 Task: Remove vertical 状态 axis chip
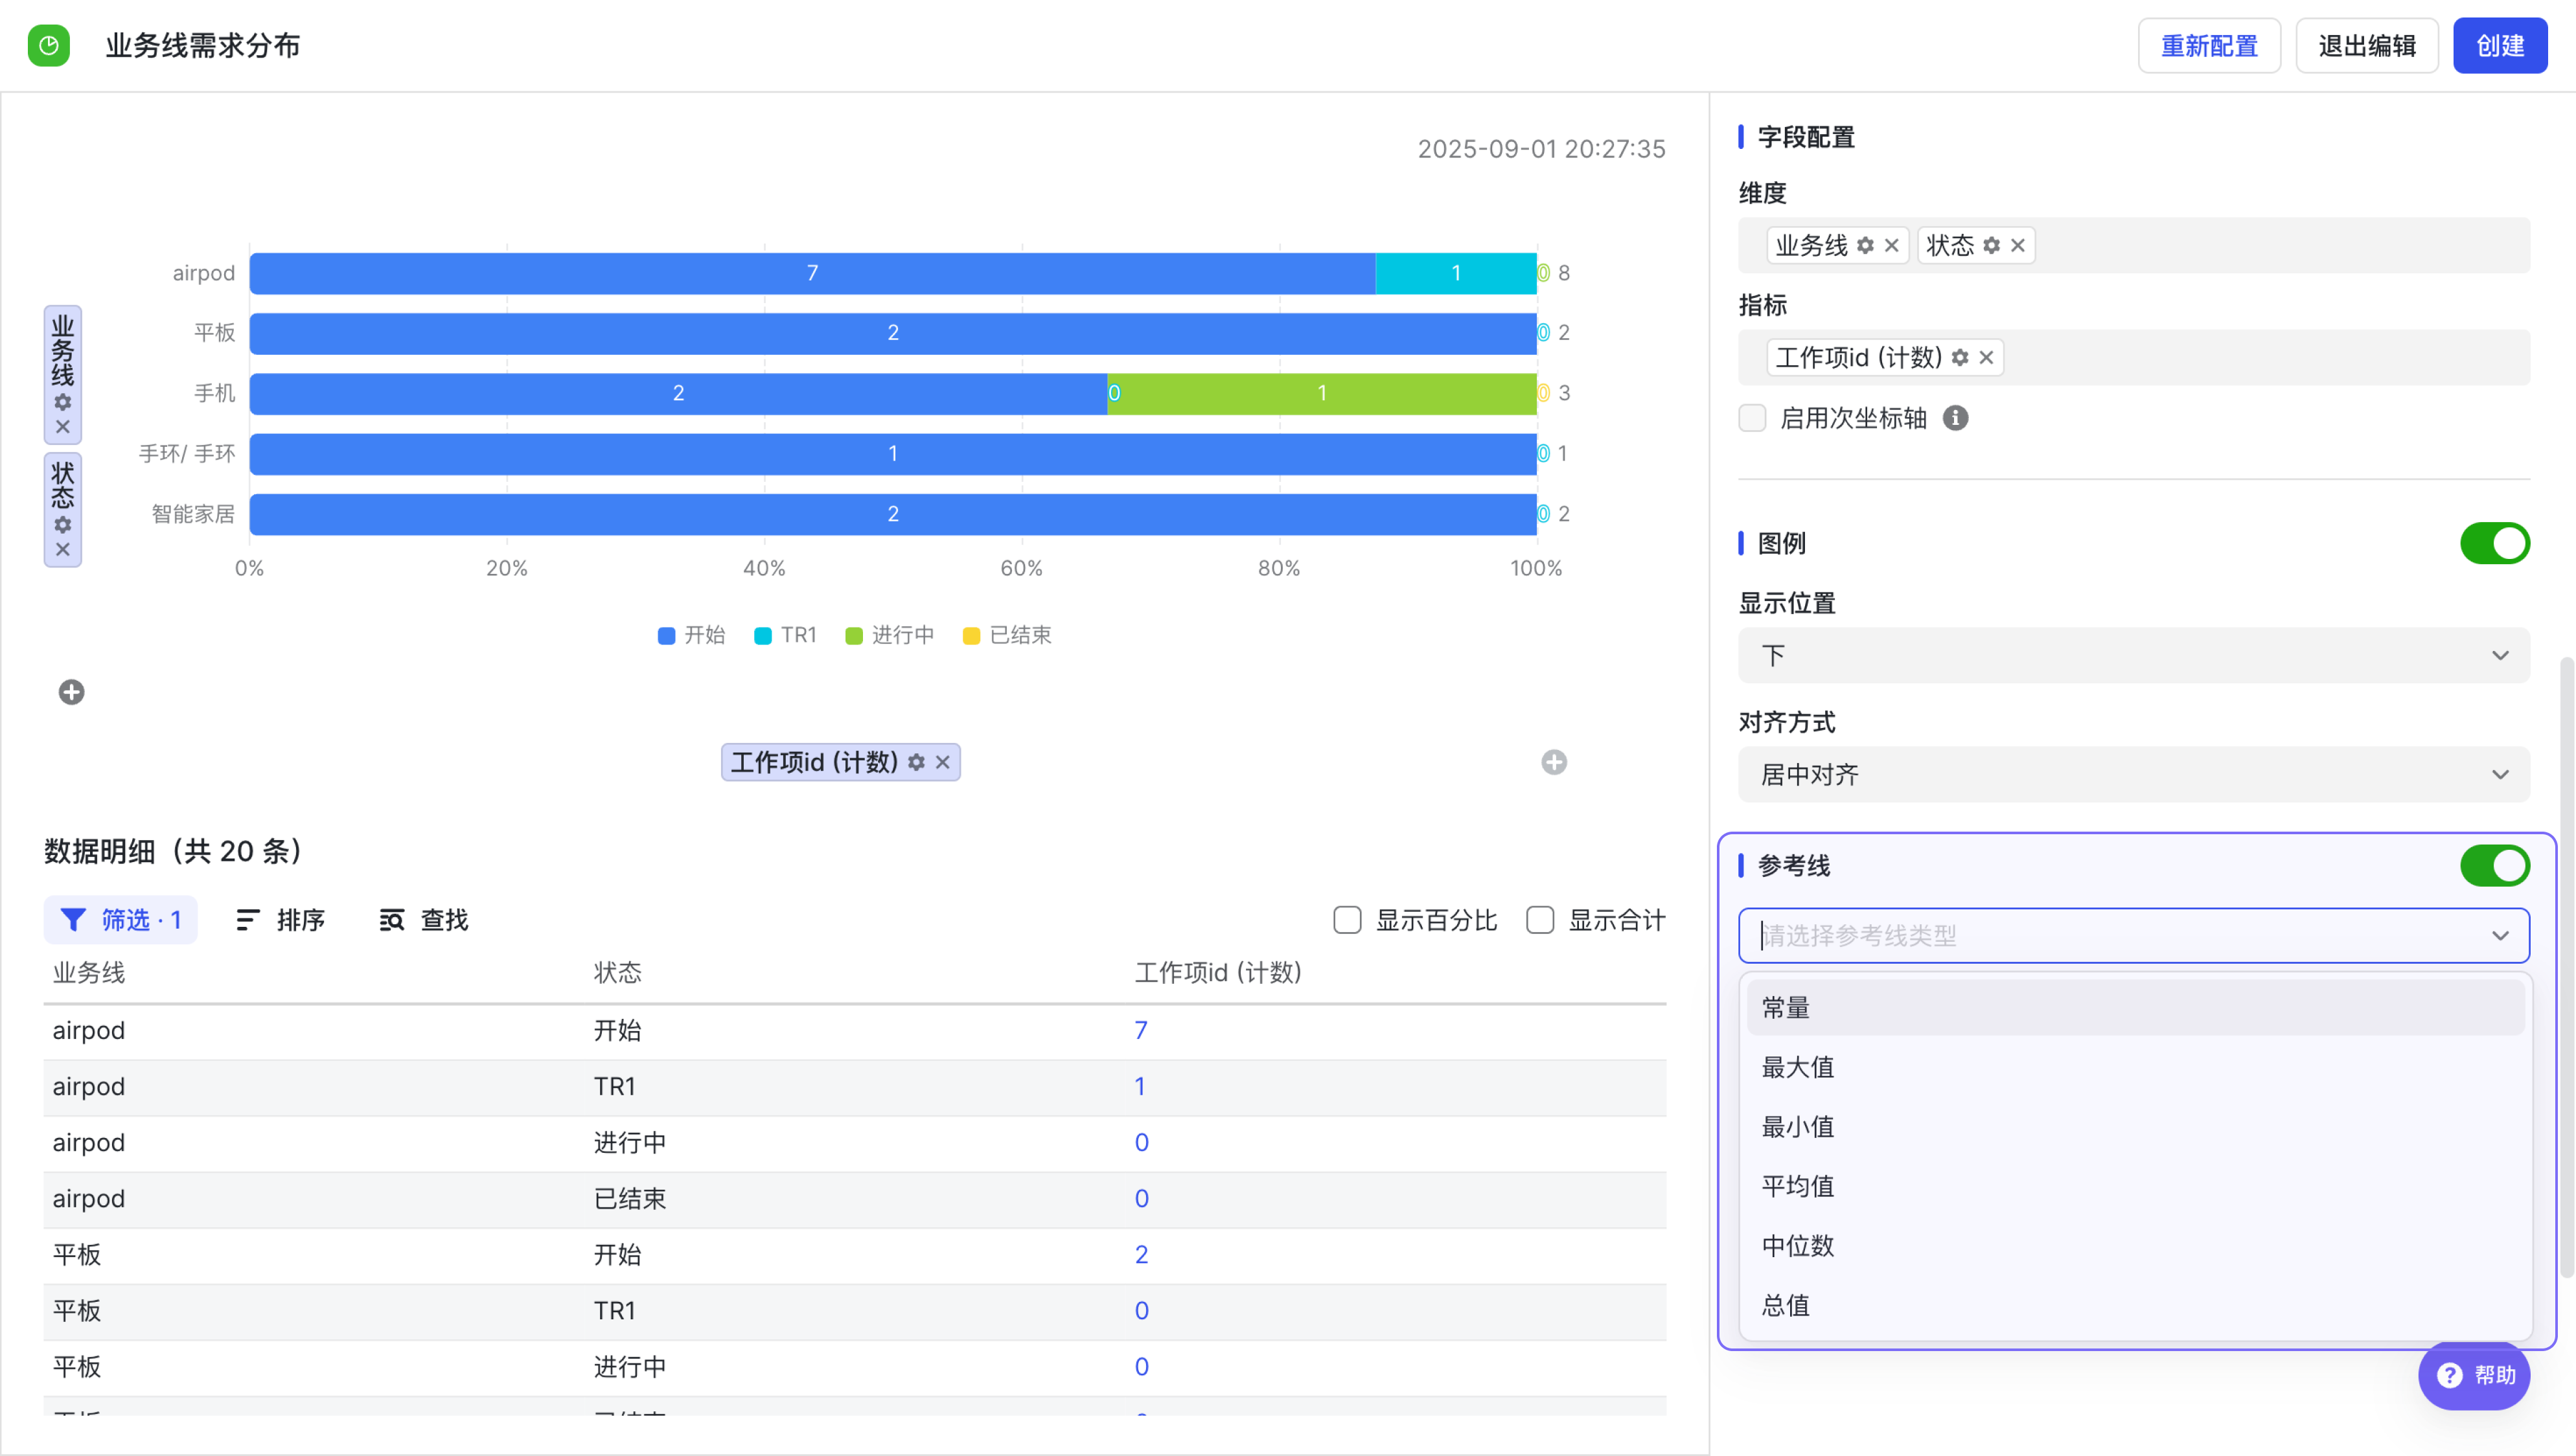pos(63,549)
